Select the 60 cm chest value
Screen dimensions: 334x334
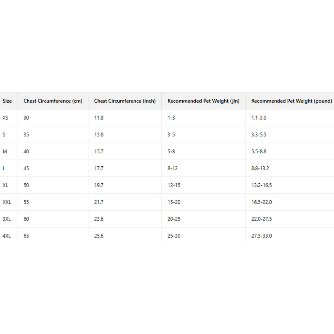pos(26,219)
